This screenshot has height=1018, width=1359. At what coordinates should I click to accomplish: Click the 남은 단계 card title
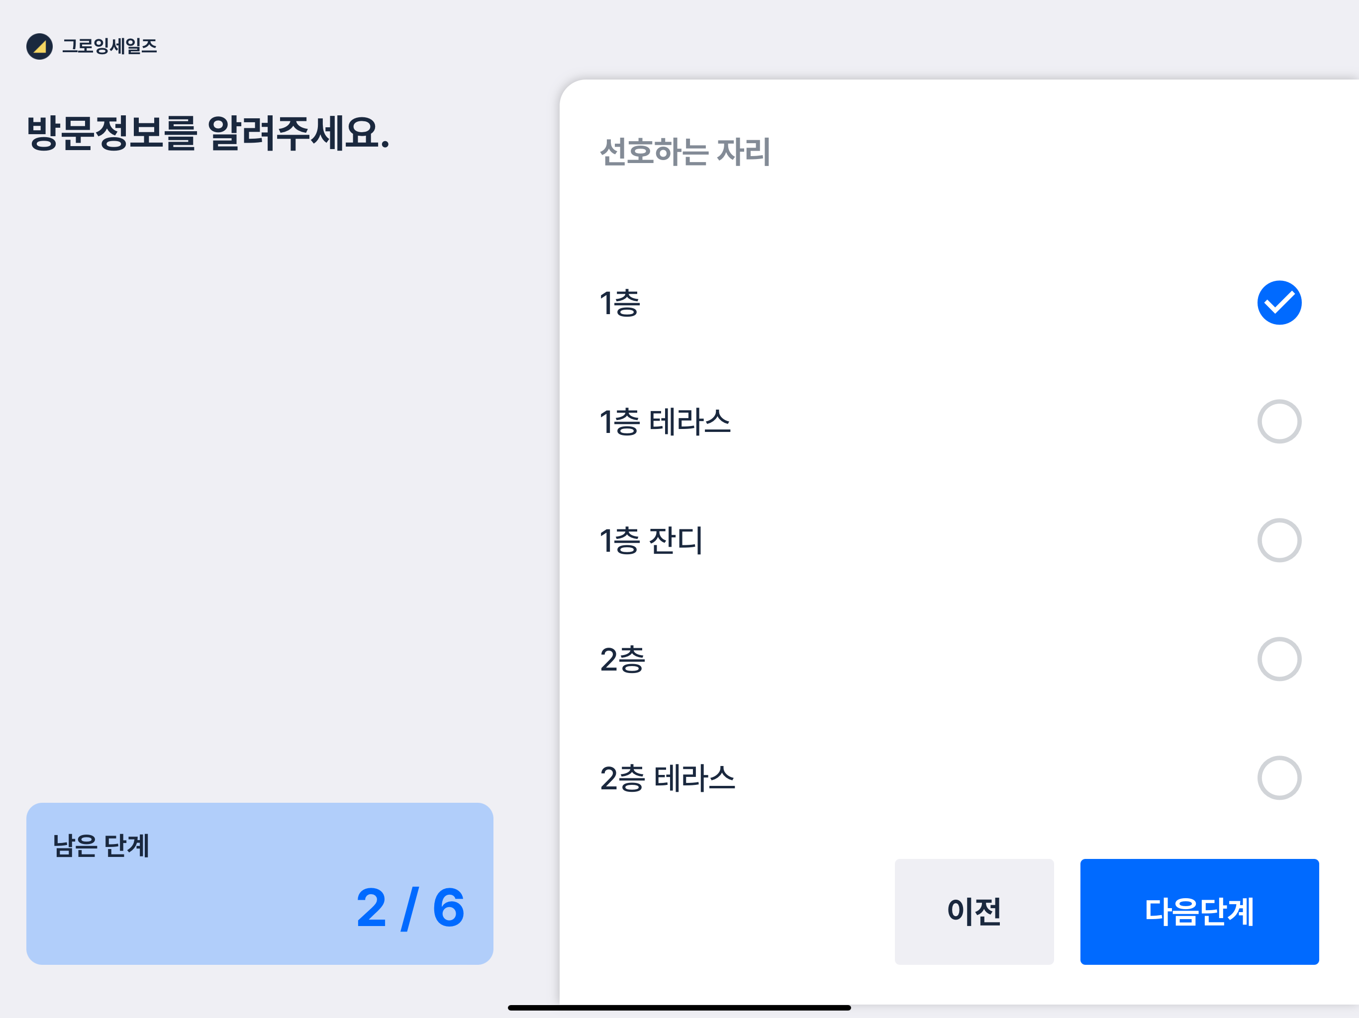pyautogui.click(x=101, y=846)
